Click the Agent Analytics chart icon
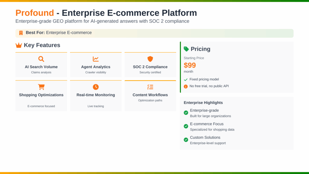The image size is (309, 174). pyautogui.click(x=96, y=59)
